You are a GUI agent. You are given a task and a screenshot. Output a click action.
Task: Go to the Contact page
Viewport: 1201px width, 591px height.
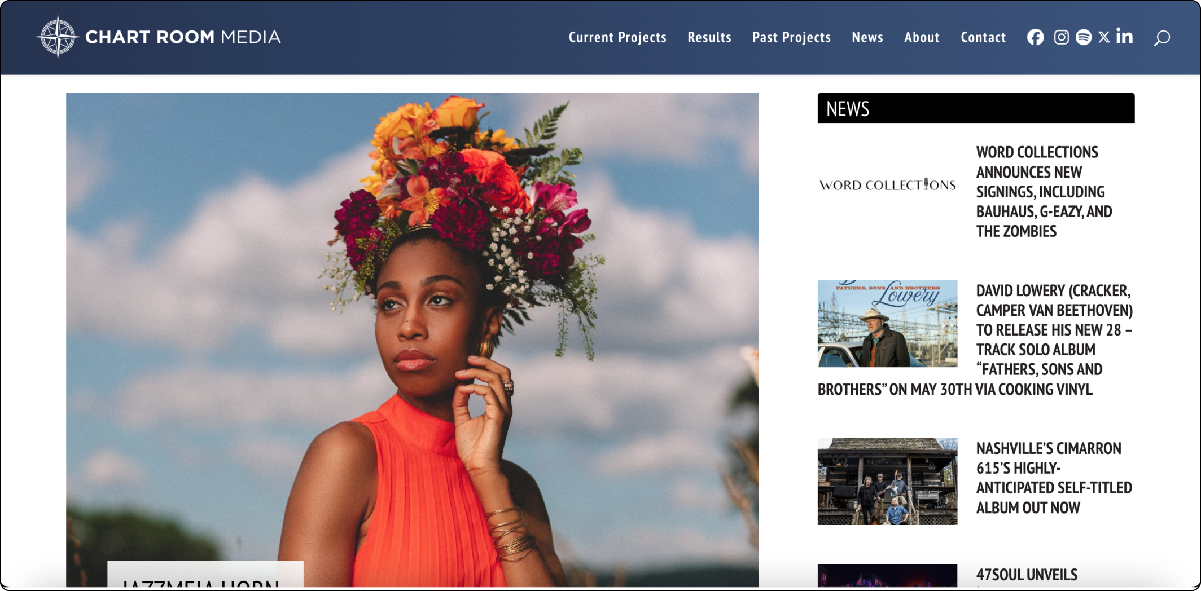pos(983,37)
